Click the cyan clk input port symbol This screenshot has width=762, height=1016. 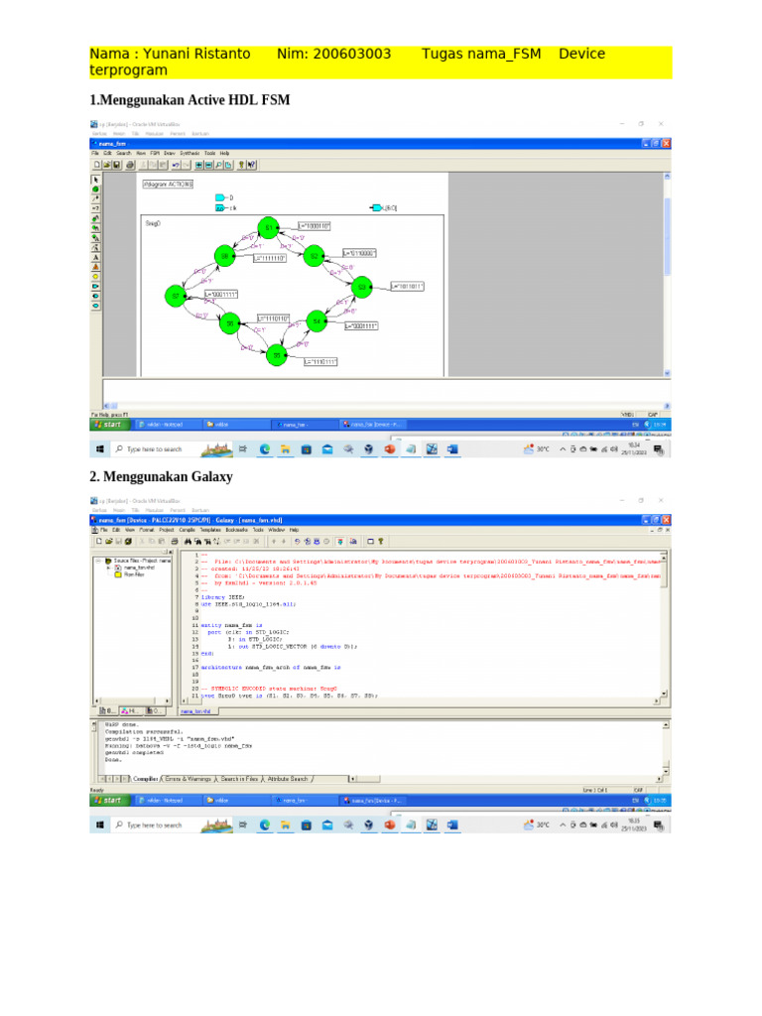tap(219, 208)
